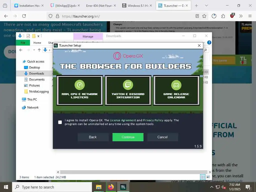
Task: Click the Opera GX logo
Action: [x=128, y=56]
